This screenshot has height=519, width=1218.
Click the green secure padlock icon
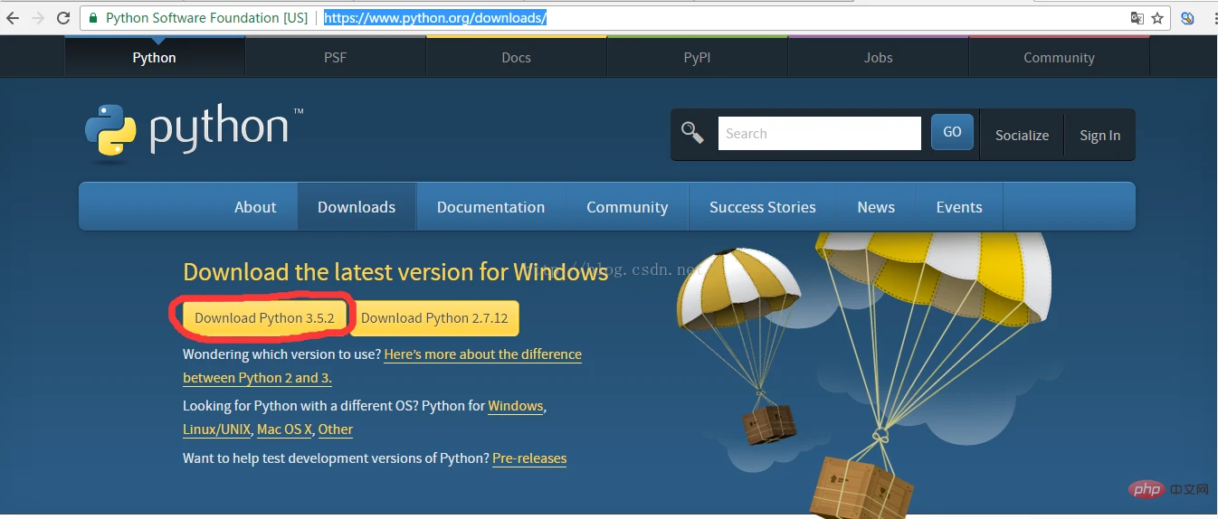(x=93, y=18)
